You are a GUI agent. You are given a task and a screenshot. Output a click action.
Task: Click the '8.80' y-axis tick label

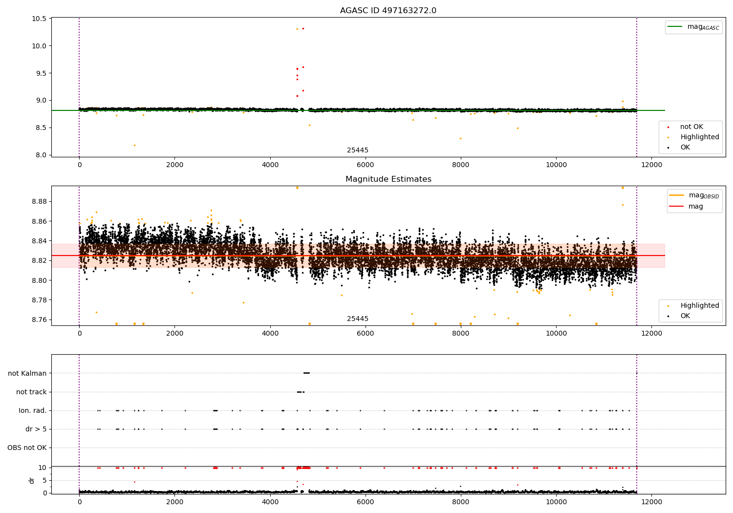tap(39, 280)
